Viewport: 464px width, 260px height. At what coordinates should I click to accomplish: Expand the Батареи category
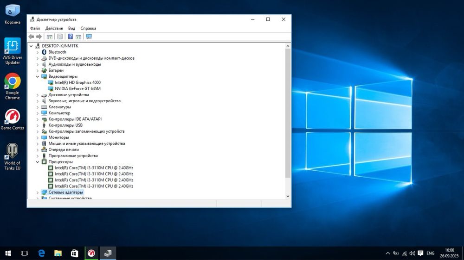[x=38, y=70]
